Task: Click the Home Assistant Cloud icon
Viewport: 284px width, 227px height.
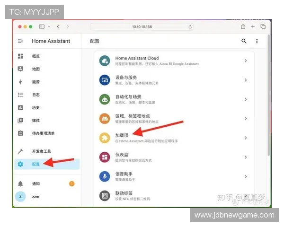Action: point(105,61)
